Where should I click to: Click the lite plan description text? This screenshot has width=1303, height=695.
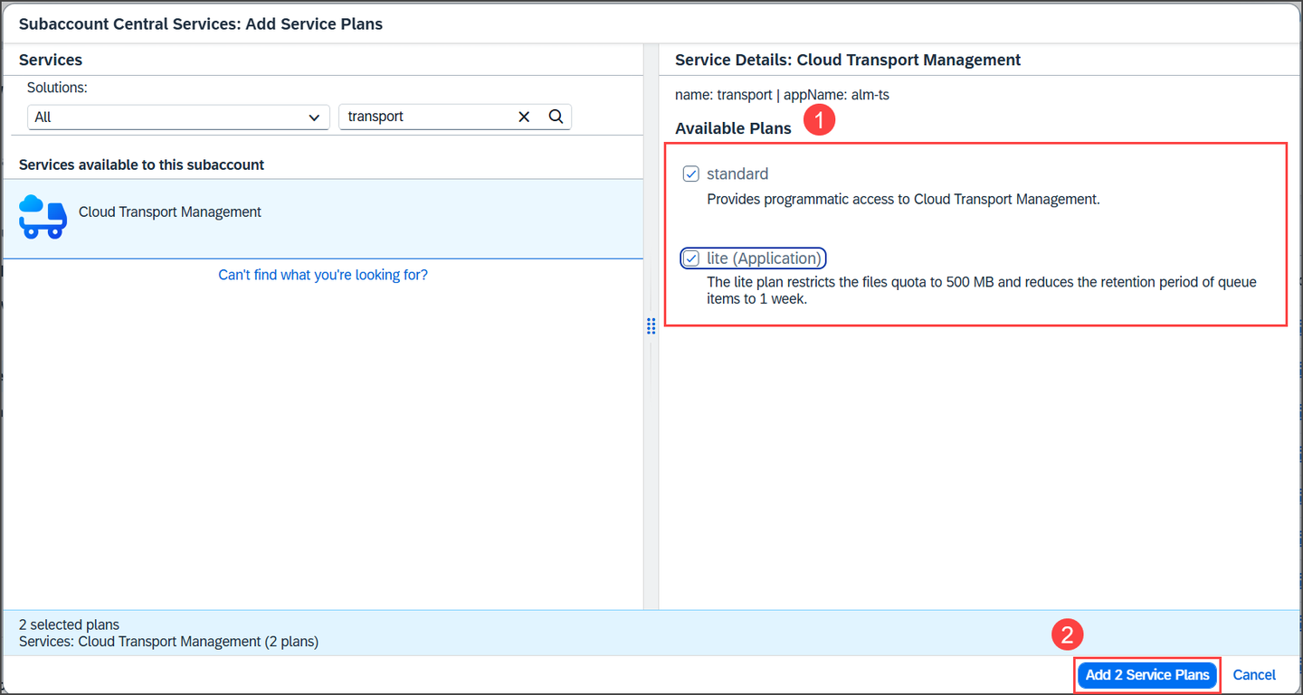coord(982,290)
